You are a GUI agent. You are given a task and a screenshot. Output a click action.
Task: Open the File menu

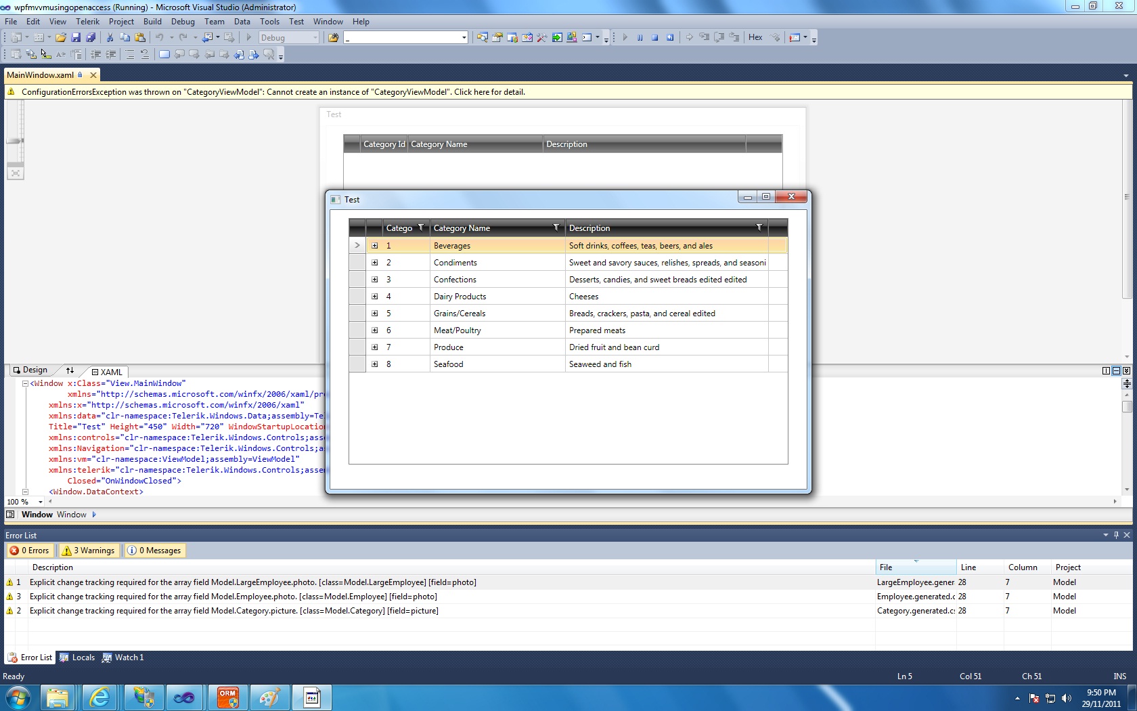tap(11, 22)
